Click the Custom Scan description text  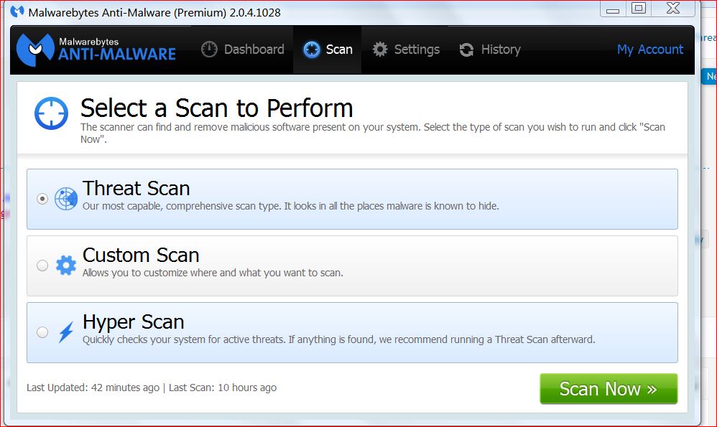[x=213, y=273]
